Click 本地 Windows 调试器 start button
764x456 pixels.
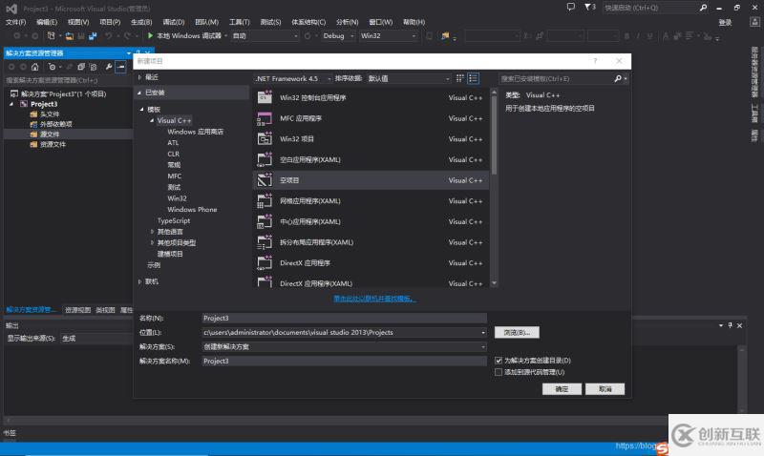(x=184, y=36)
